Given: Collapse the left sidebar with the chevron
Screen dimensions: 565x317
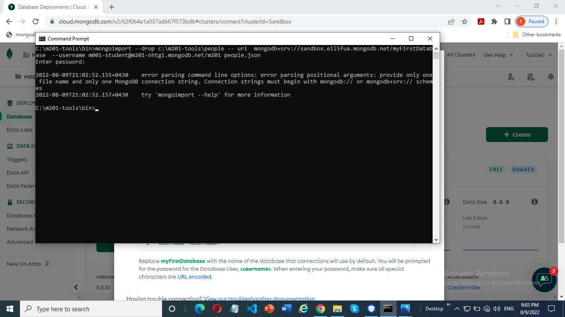Looking at the screenshot, I should 76,287.
